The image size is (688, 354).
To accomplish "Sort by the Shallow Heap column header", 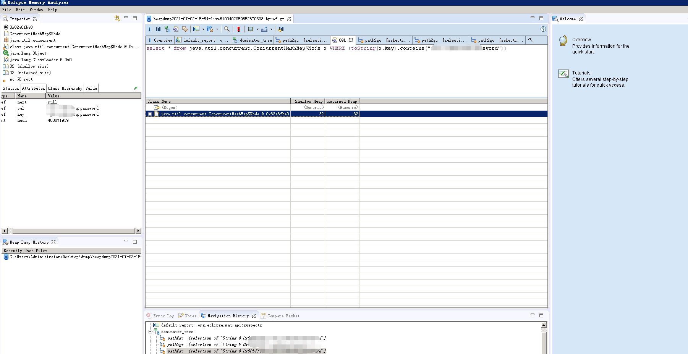I will click(x=308, y=101).
